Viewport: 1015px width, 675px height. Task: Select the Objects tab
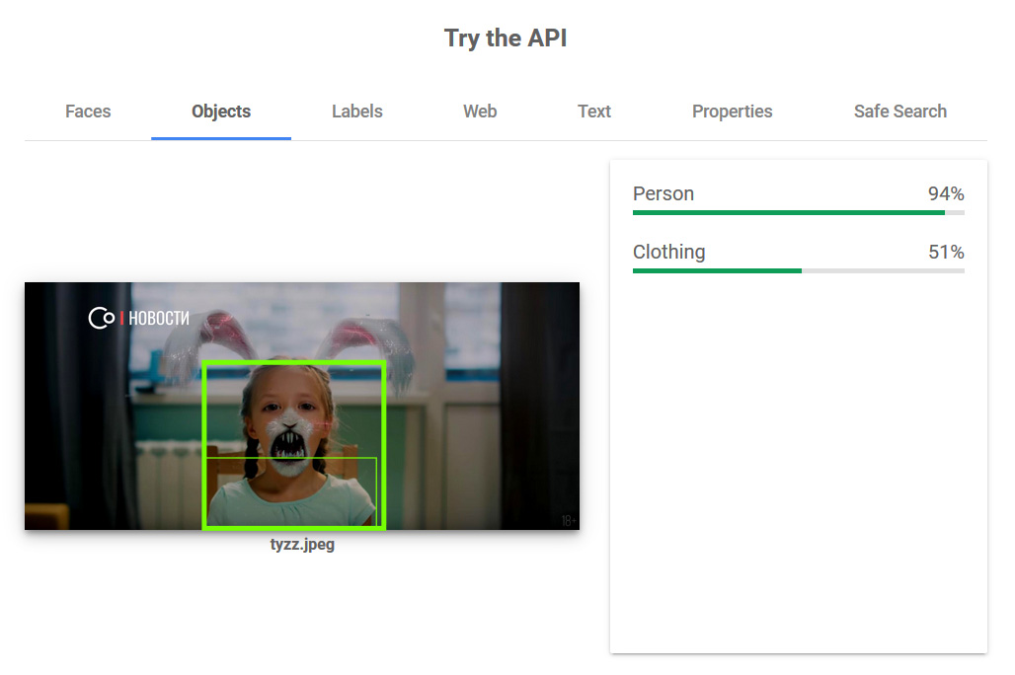(x=221, y=112)
